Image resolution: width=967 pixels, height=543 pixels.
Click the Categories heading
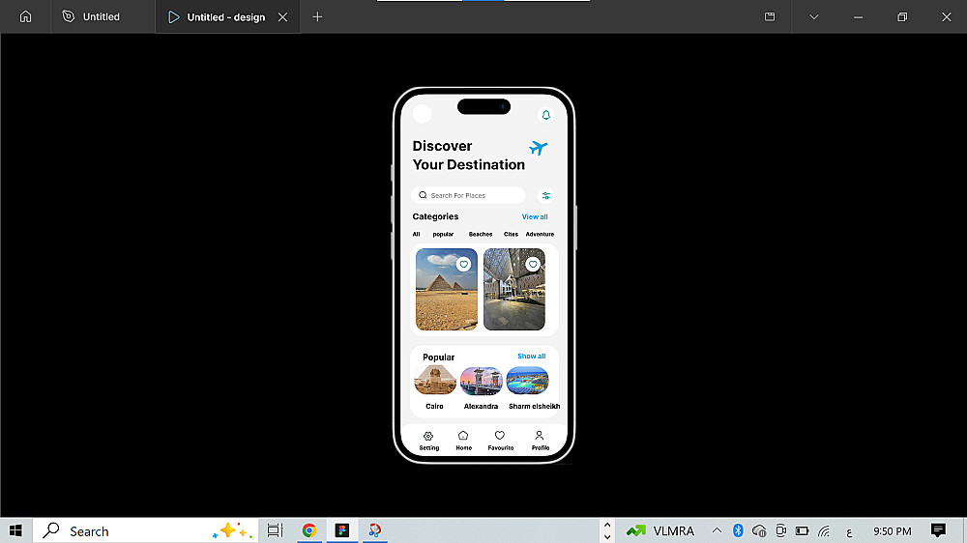[x=435, y=216]
